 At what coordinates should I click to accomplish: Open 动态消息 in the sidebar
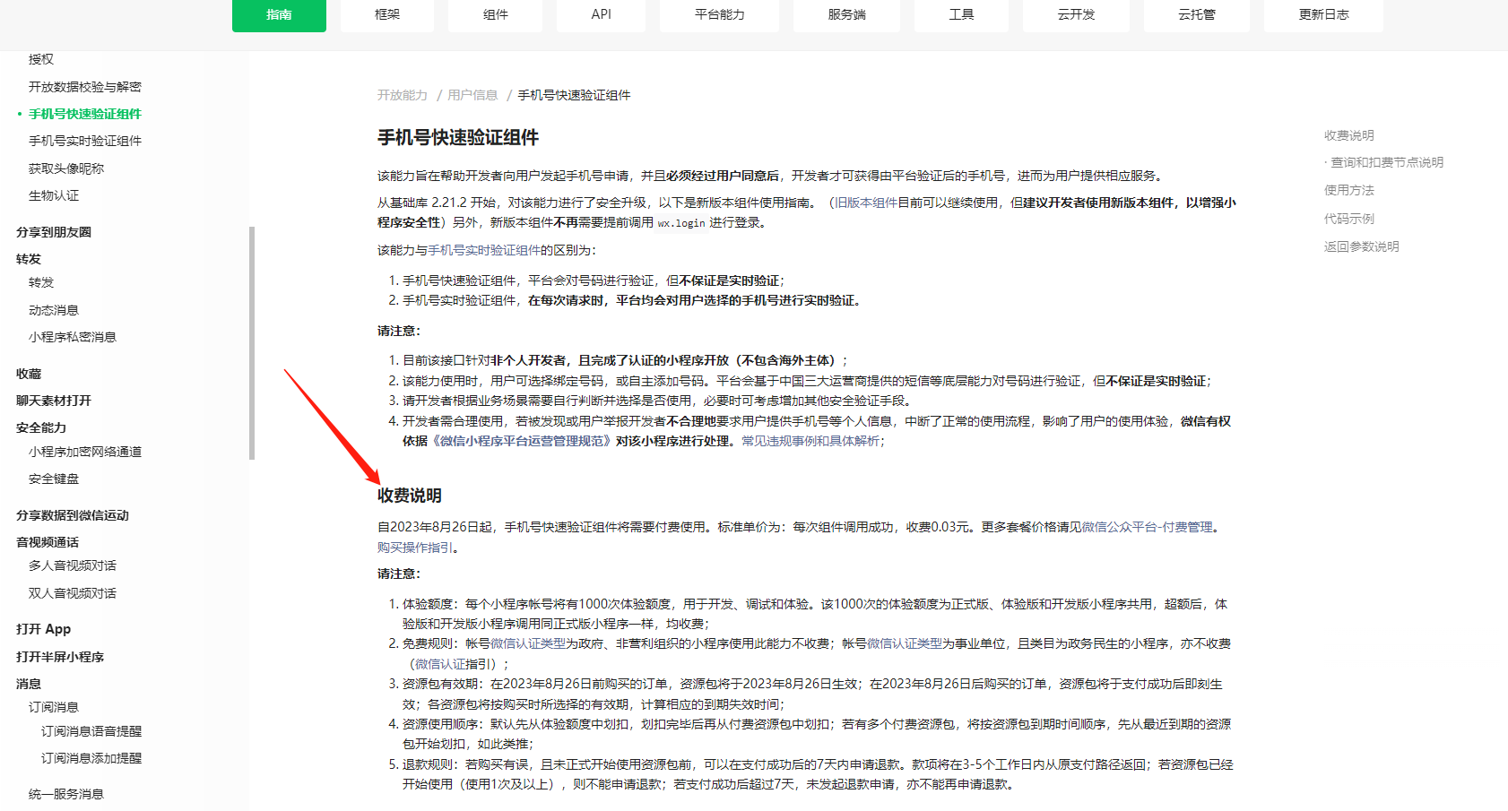(54, 310)
